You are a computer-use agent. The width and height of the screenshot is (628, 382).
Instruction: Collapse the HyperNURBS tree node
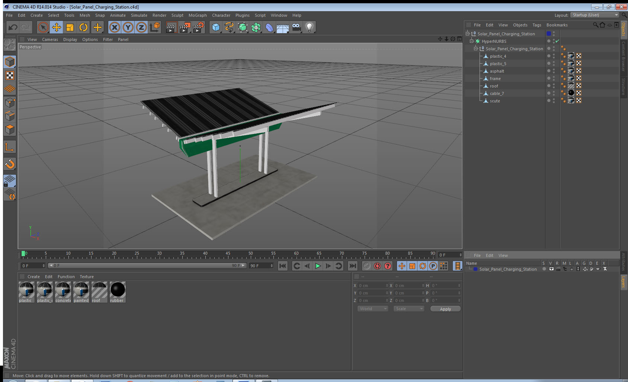(x=471, y=41)
